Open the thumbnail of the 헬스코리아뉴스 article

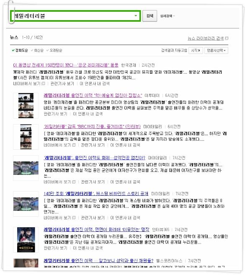click(26, 263)
